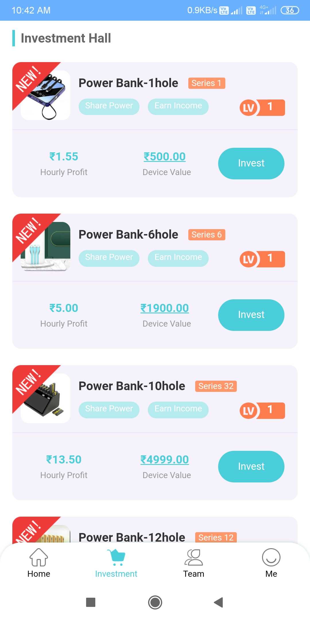Tap the Power Bank-6hole product thumbnail
Screen dimensions: 310x621
(x=45, y=247)
